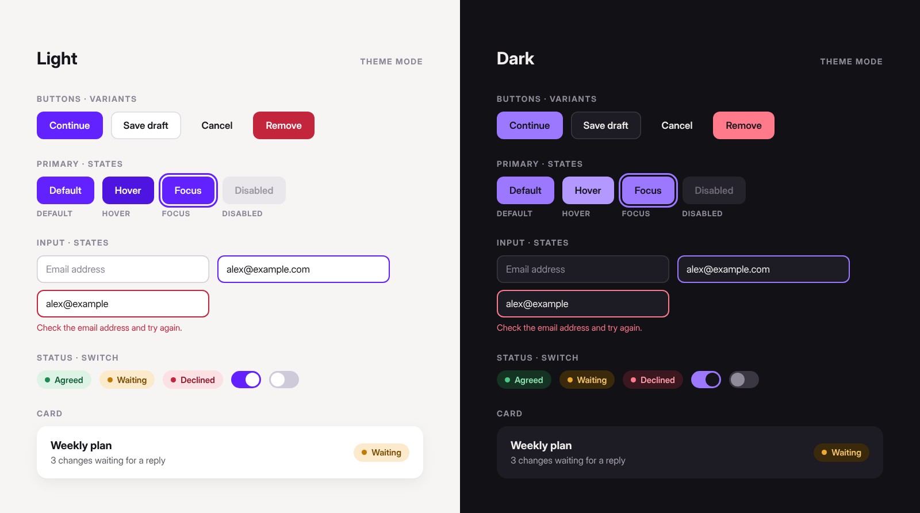Screen dimensions: 920x513
Task: Click the empty Email address field in Dark panel
Action: 583,269
